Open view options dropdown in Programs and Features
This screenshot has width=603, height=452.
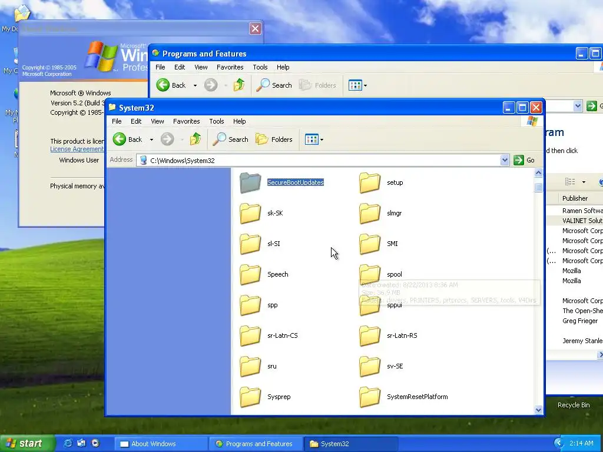point(584,182)
